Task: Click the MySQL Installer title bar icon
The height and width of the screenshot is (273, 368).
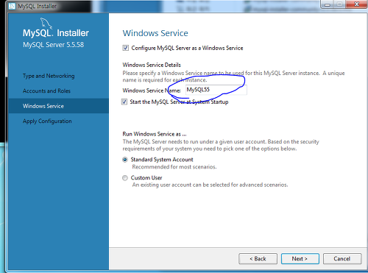Action: tap(12, 6)
